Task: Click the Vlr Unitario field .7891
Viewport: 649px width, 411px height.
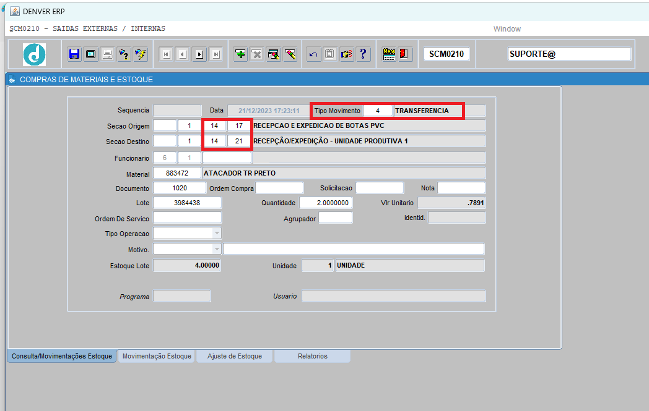Action: tap(451, 203)
